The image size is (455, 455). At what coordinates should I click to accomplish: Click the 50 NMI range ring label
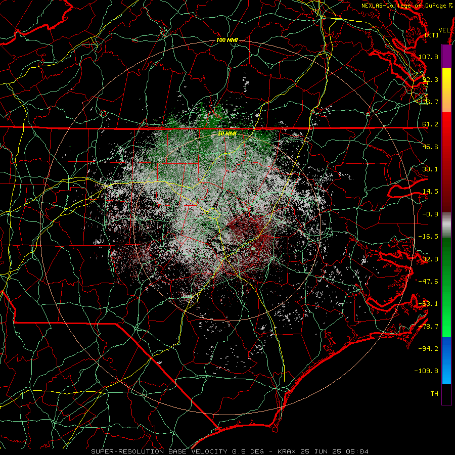(227, 134)
